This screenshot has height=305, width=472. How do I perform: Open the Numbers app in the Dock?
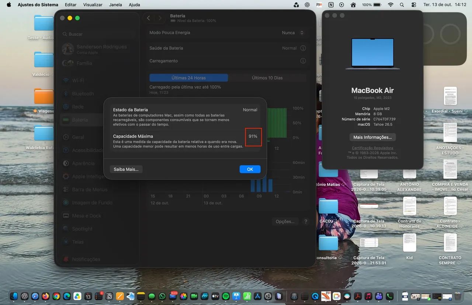(247, 296)
